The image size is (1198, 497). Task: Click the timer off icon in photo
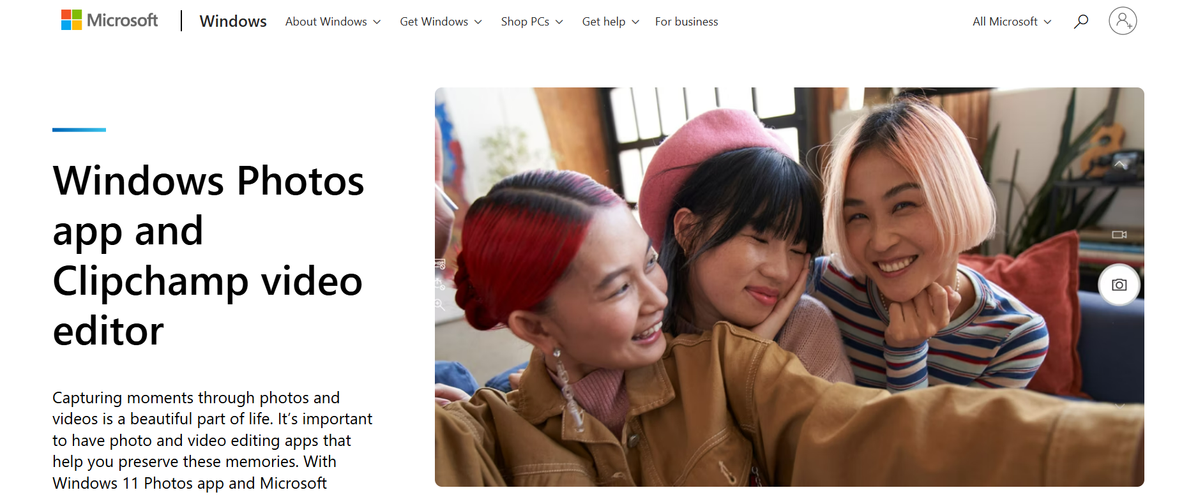tap(440, 284)
